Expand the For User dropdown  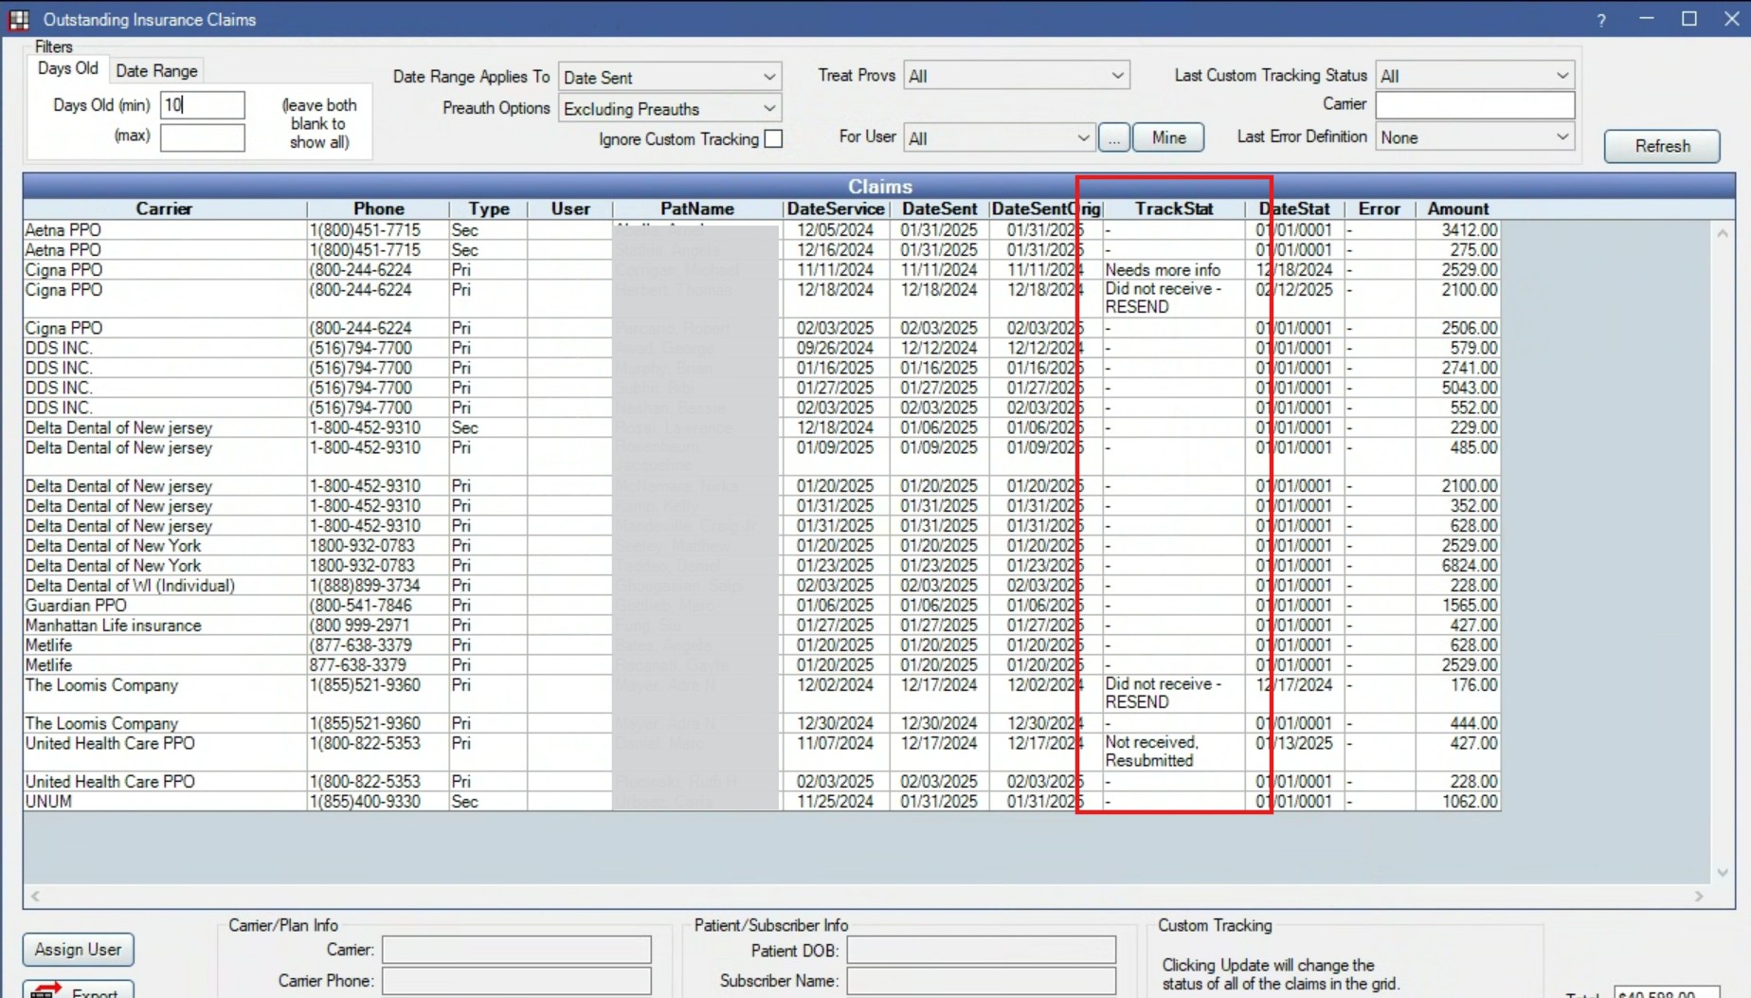coord(999,138)
